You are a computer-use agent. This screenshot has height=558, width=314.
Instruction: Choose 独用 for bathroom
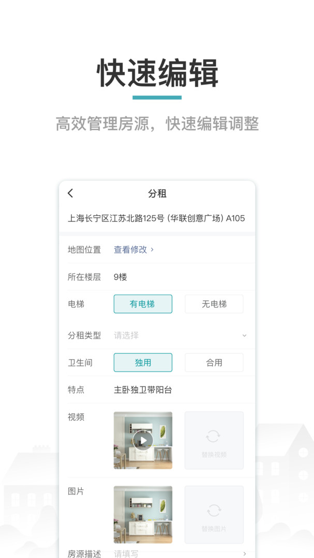pyautogui.click(x=143, y=363)
